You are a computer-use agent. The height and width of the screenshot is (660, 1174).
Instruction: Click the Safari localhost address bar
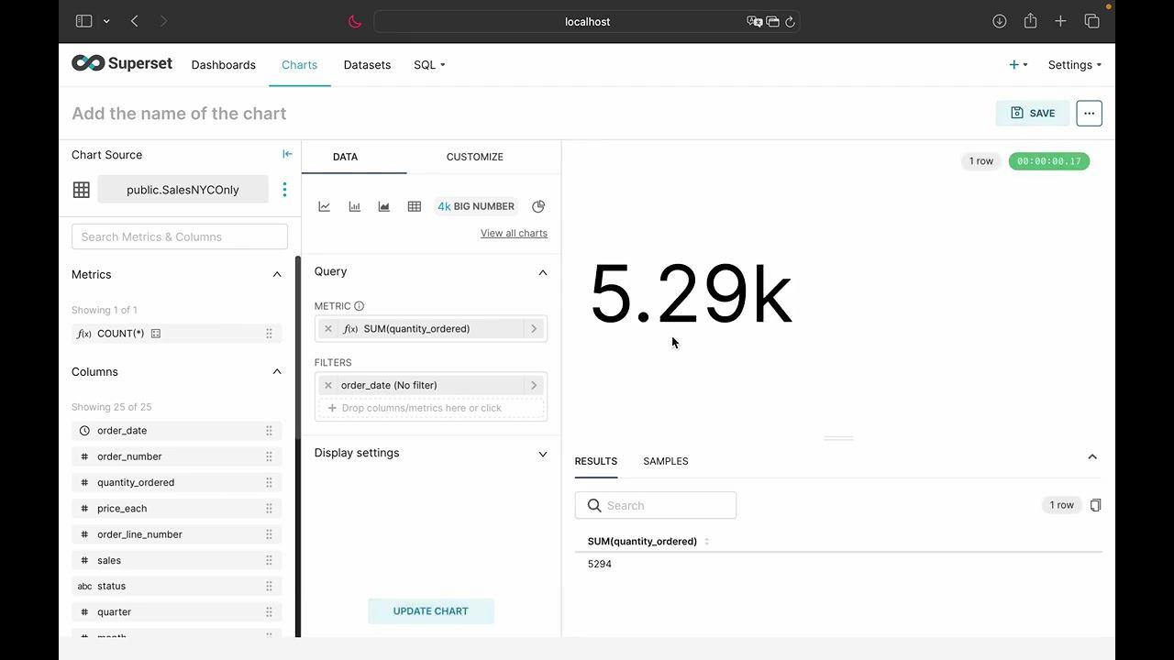point(587,21)
